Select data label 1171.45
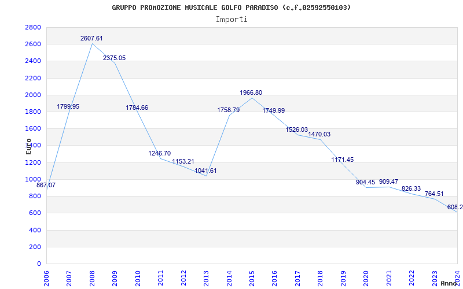Image resolution: width=463 pixels, height=289 pixels. point(343,160)
